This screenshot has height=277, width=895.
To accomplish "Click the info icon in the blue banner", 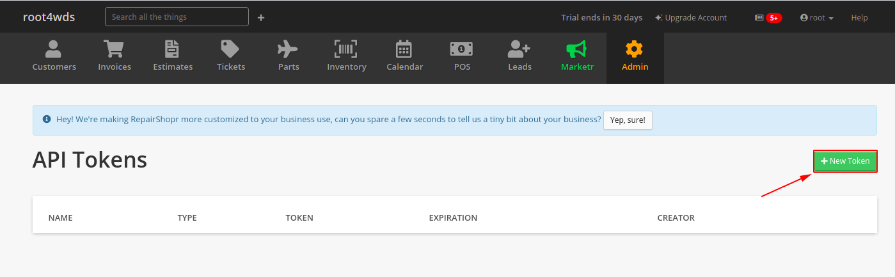I will pos(47,119).
